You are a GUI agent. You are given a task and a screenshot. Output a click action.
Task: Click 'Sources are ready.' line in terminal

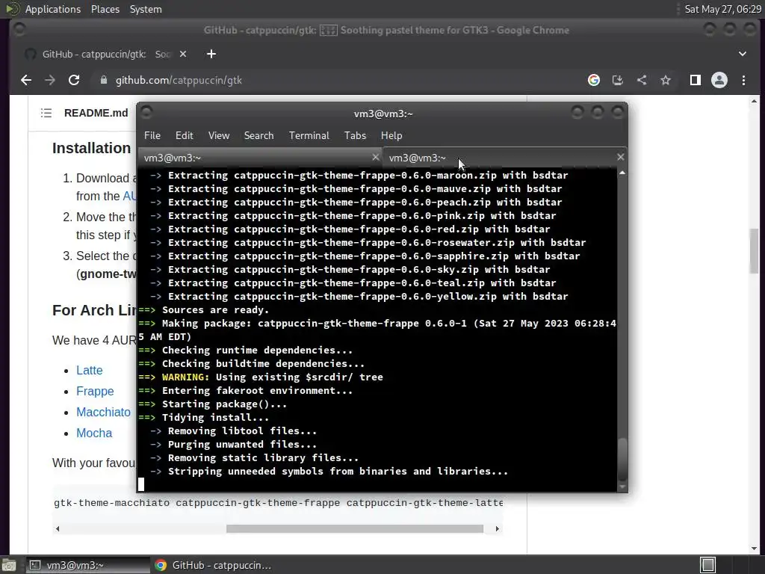click(x=215, y=310)
